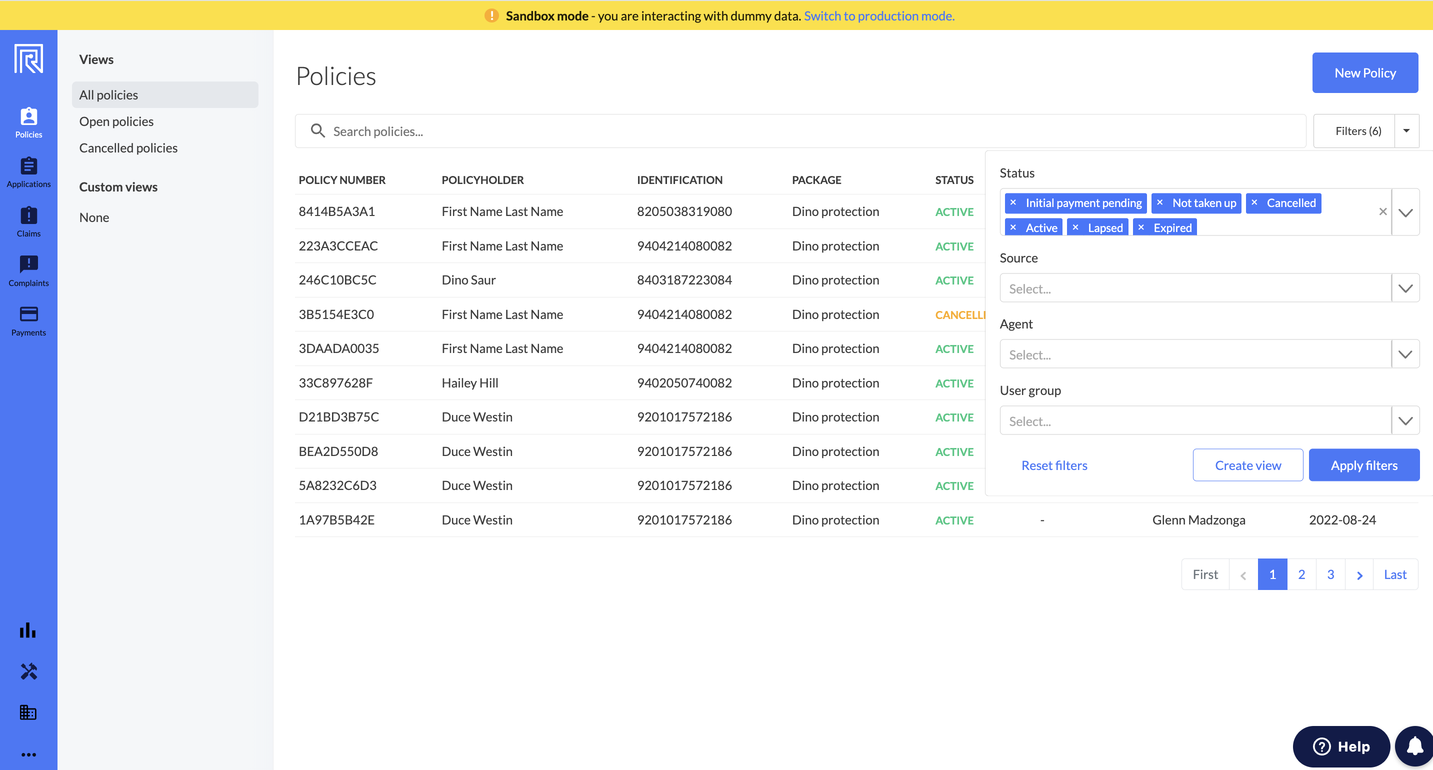Open the Complaints section in sidebar

28,271
